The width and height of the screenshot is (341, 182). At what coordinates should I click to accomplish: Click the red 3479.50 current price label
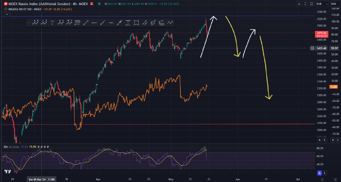click(x=321, y=34)
